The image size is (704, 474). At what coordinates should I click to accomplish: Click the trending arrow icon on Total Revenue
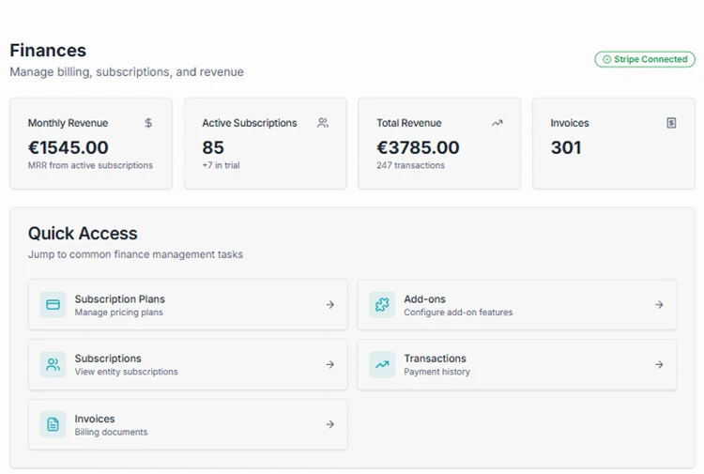(x=497, y=123)
